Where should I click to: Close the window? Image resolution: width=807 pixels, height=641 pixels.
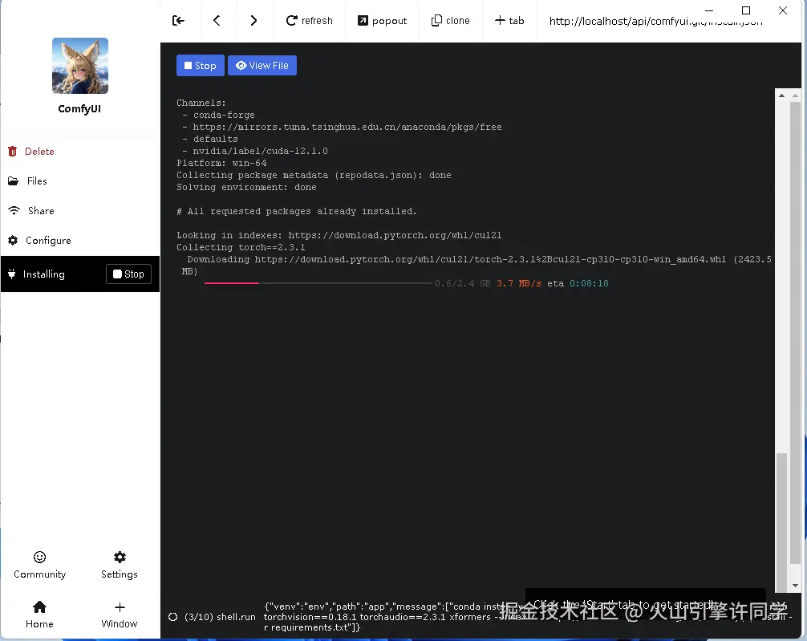[783, 10]
